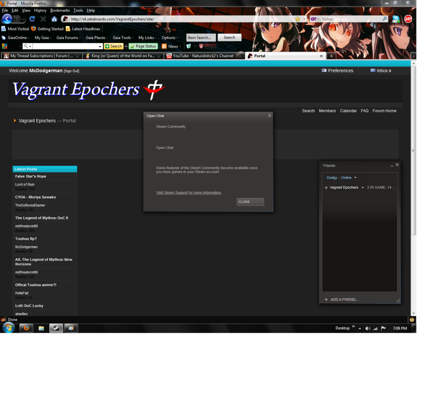Open the Gaia Forums dropdown menu

tap(68, 38)
